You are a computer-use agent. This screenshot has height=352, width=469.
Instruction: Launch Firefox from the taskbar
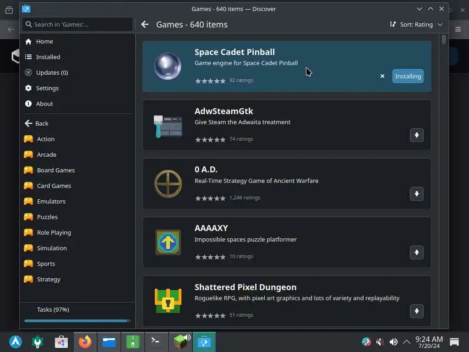coord(85,342)
